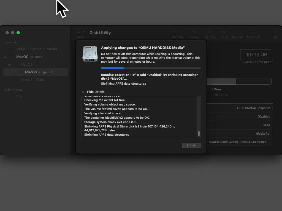The height and width of the screenshot is (211, 282).
Task: Click the Disk Utility window title
Action: (x=100, y=33)
